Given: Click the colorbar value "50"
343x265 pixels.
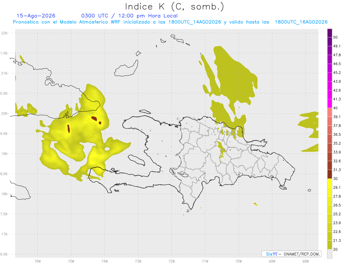Looking at the screenshot, I should pyautogui.click(x=336, y=37).
